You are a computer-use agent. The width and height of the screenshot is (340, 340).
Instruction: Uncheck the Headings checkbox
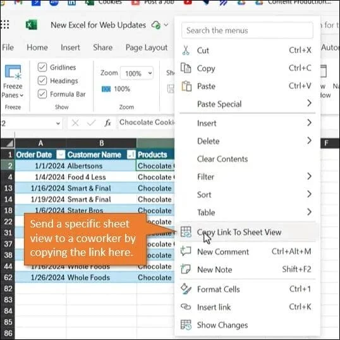point(42,81)
